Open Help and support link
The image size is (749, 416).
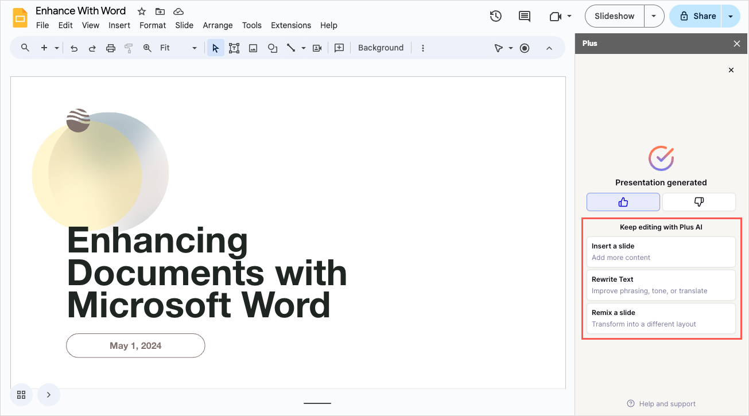tap(661, 403)
